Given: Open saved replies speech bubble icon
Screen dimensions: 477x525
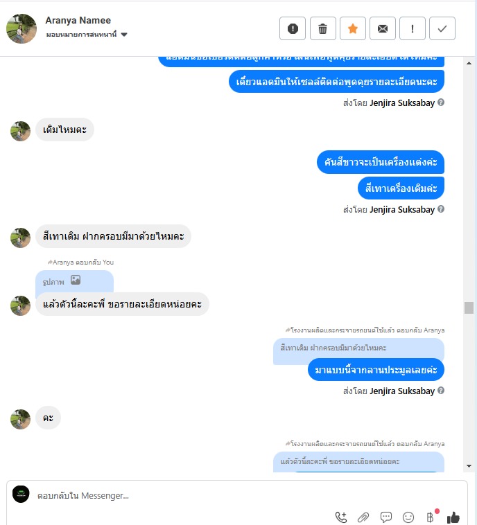Looking at the screenshot, I should coord(385,517).
